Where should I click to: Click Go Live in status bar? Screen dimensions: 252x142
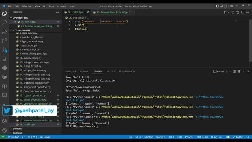(x=216, y=137)
